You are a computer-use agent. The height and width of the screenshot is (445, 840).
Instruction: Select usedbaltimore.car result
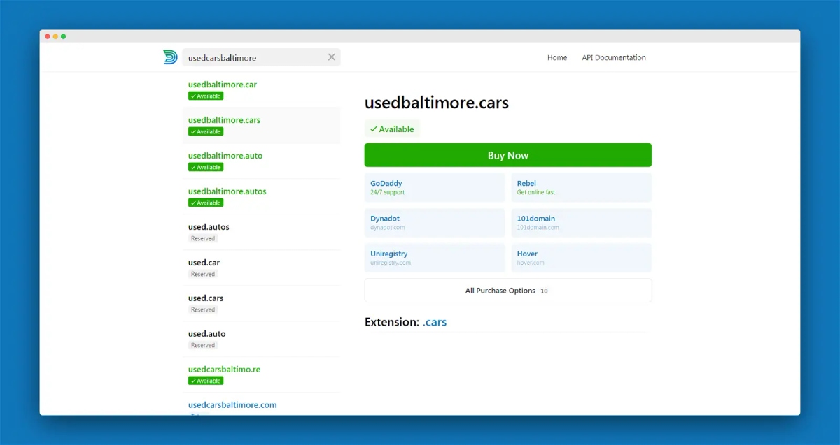coord(262,90)
